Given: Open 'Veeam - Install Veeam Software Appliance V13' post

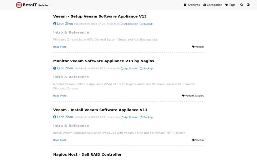Looking at the screenshot, I should coord(100,110).
